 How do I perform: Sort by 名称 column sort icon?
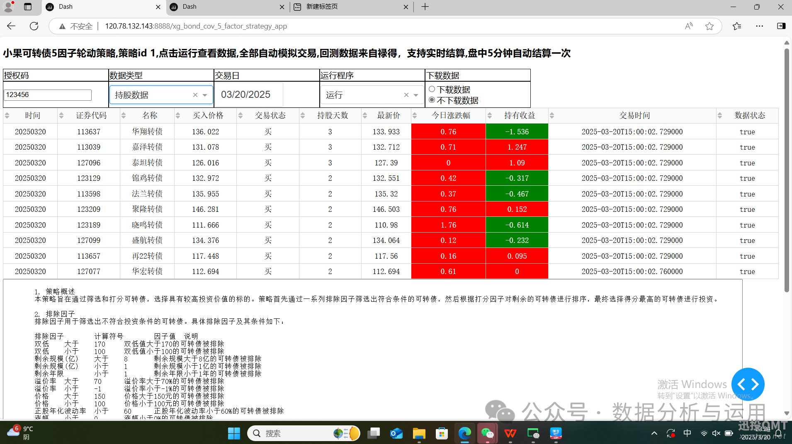click(x=124, y=116)
